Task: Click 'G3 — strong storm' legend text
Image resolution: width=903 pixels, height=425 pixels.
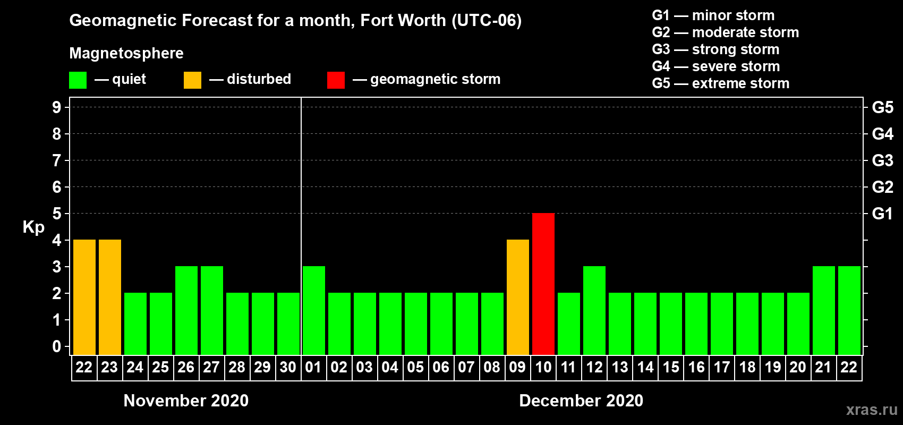Action: point(715,49)
